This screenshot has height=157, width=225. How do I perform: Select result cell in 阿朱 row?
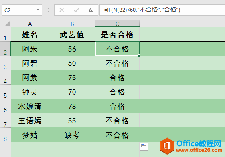pos(117,49)
